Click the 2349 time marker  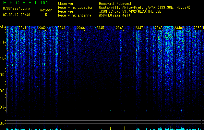point(178,28)
